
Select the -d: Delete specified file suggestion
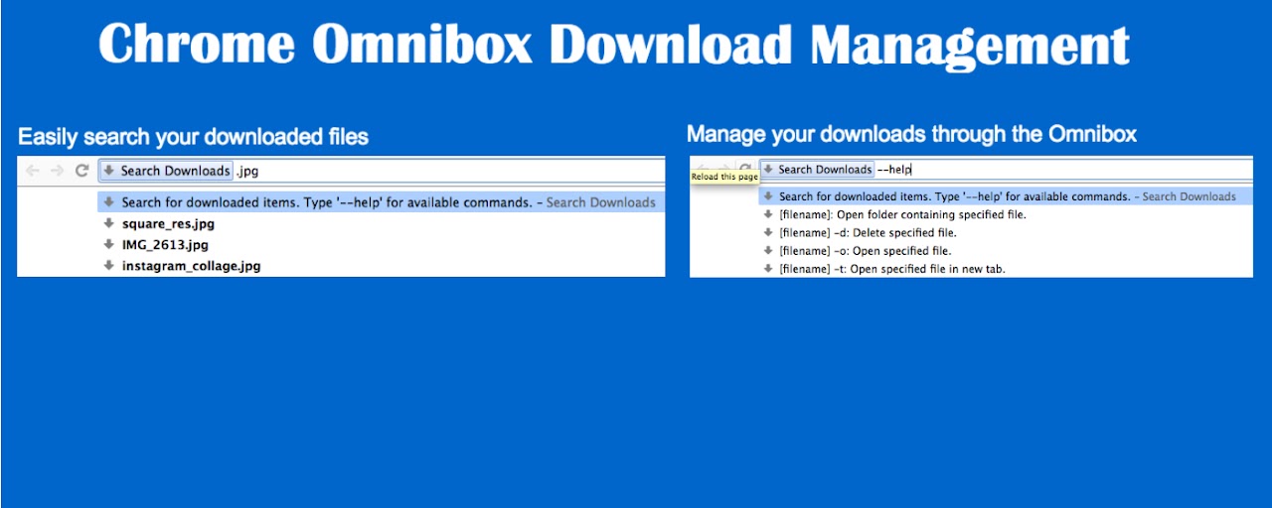pos(868,233)
